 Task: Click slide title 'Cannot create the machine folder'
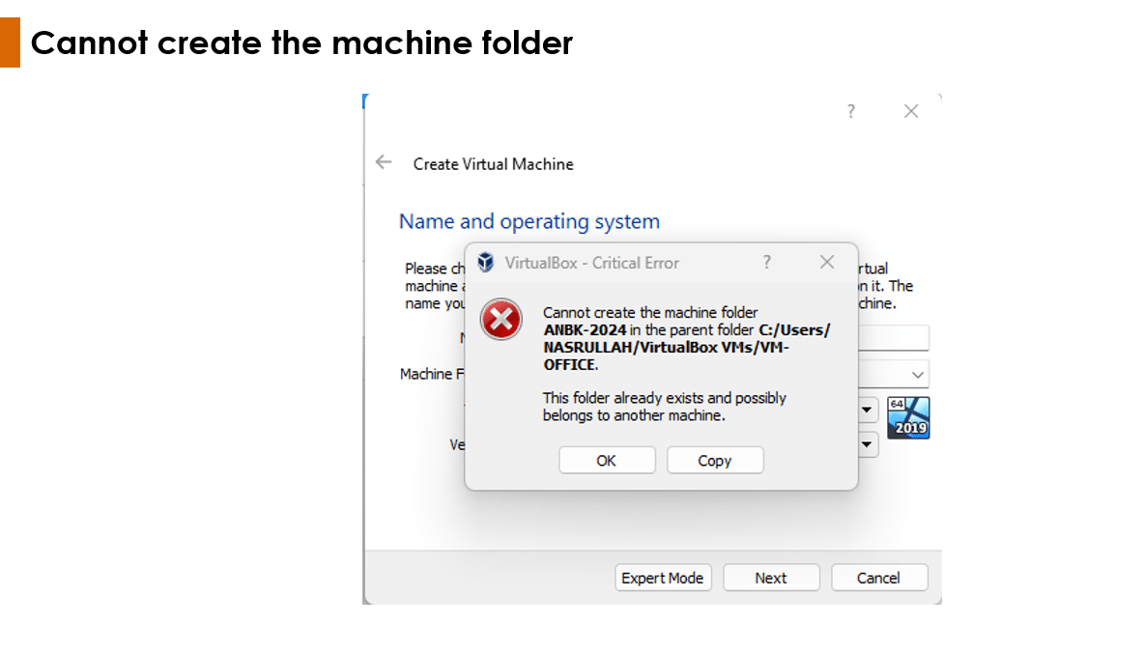coord(301,43)
